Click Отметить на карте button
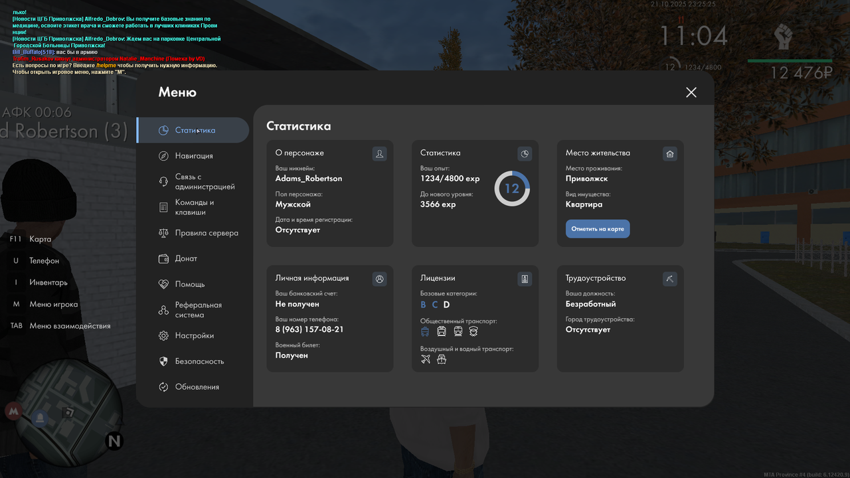Image resolution: width=850 pixels, height=478 pixels. click(598, 229)
